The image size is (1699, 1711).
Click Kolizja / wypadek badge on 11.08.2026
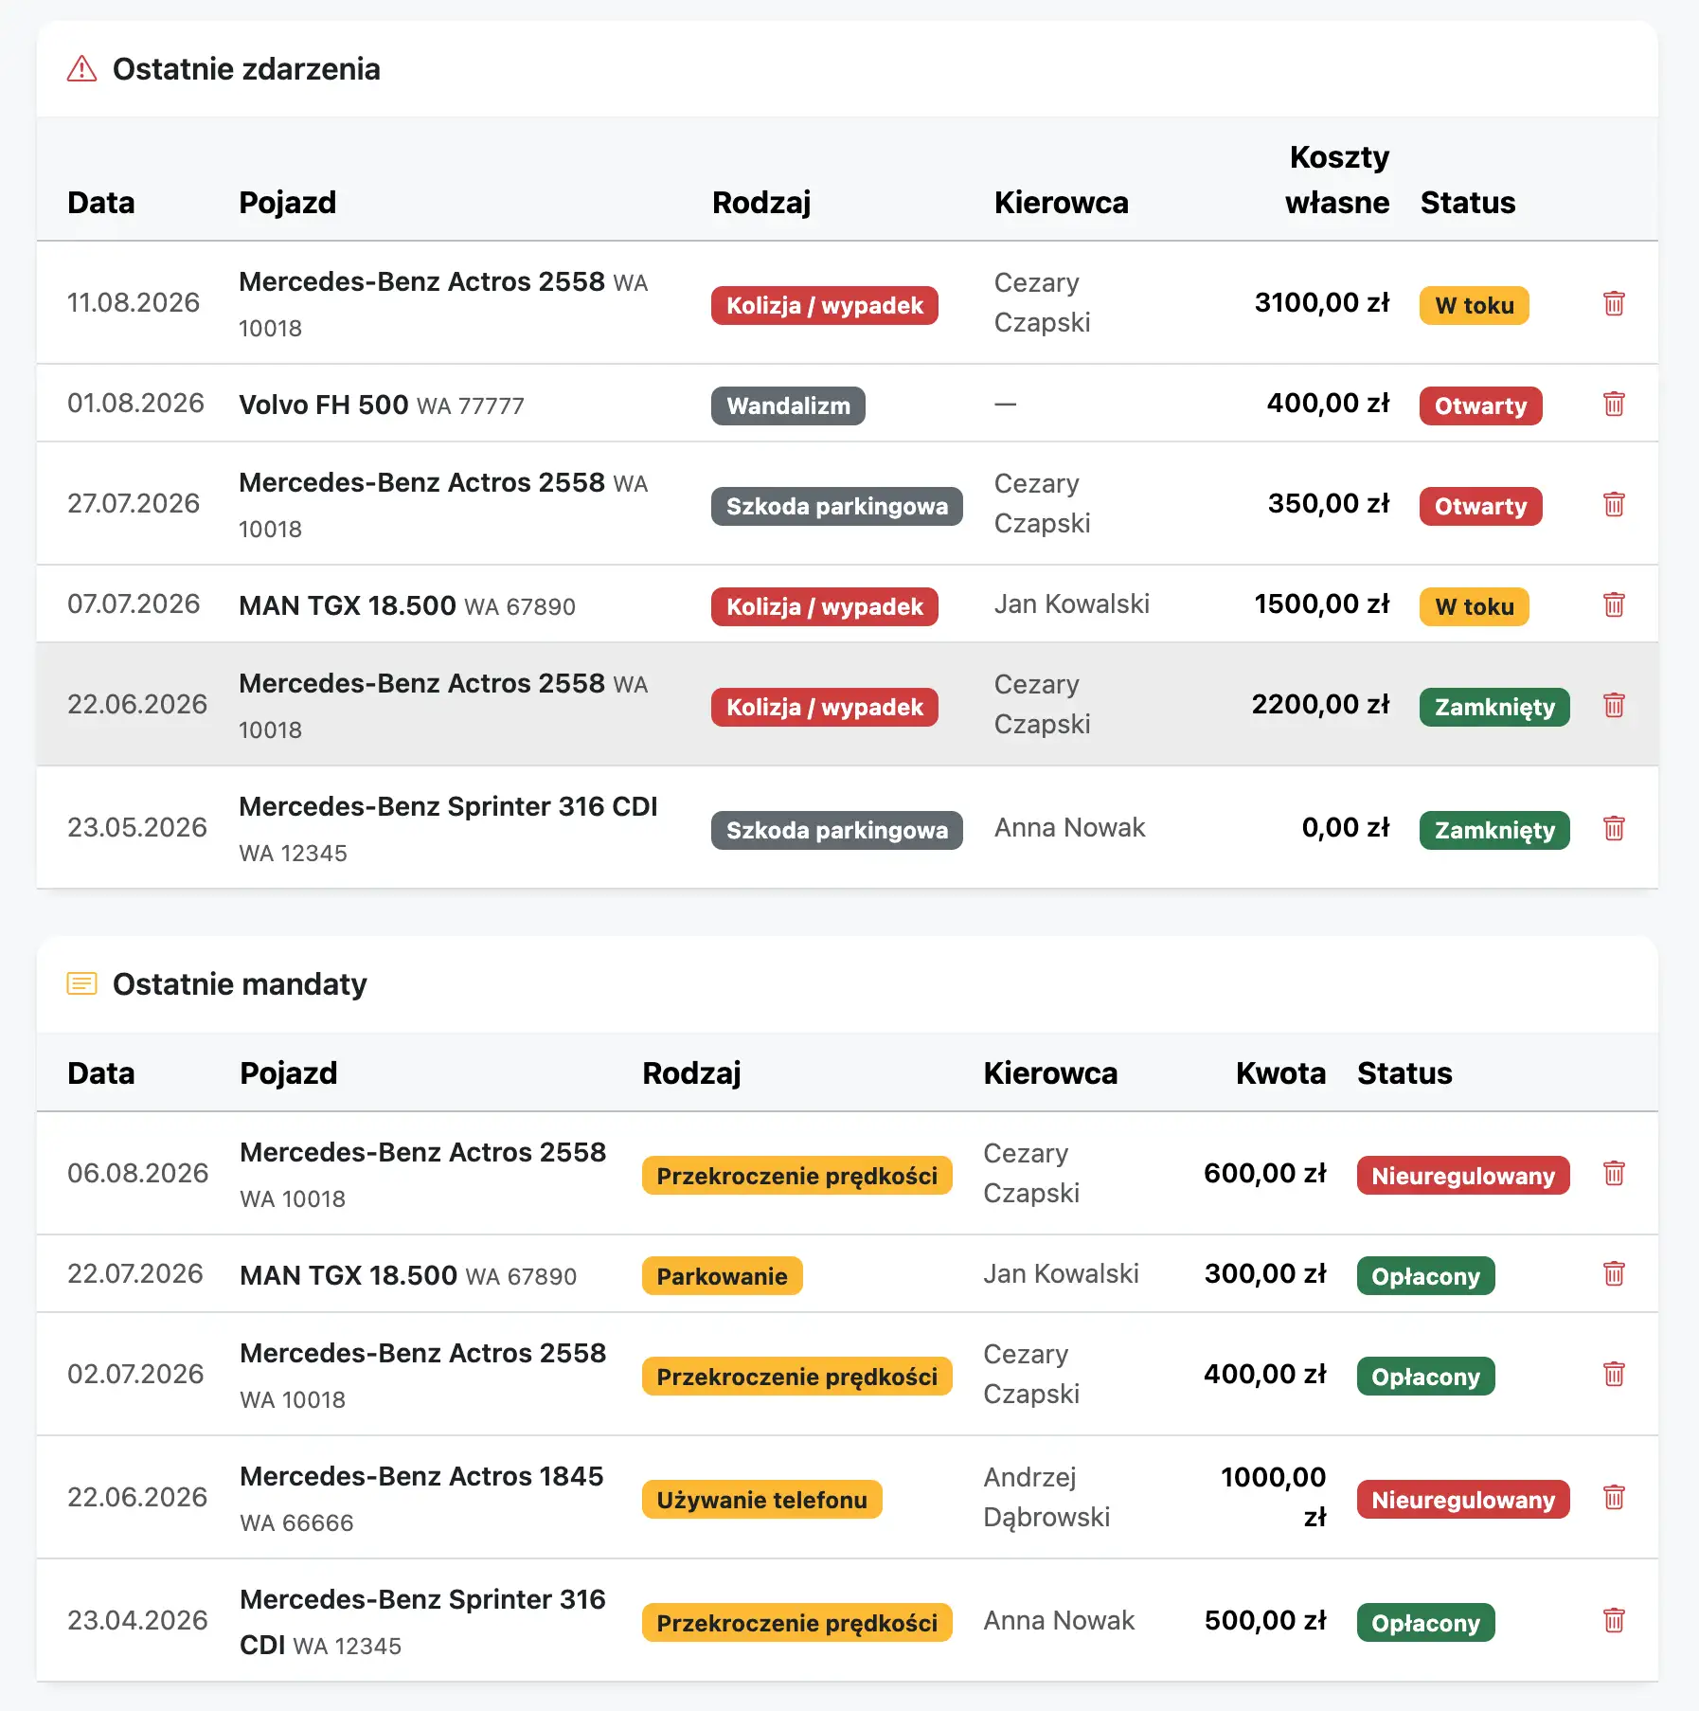pos(824,305)
